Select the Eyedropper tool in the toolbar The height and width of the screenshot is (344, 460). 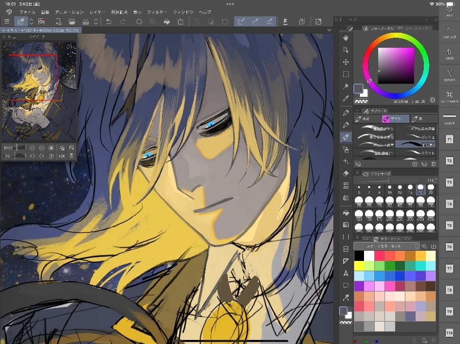click(346, 98)
